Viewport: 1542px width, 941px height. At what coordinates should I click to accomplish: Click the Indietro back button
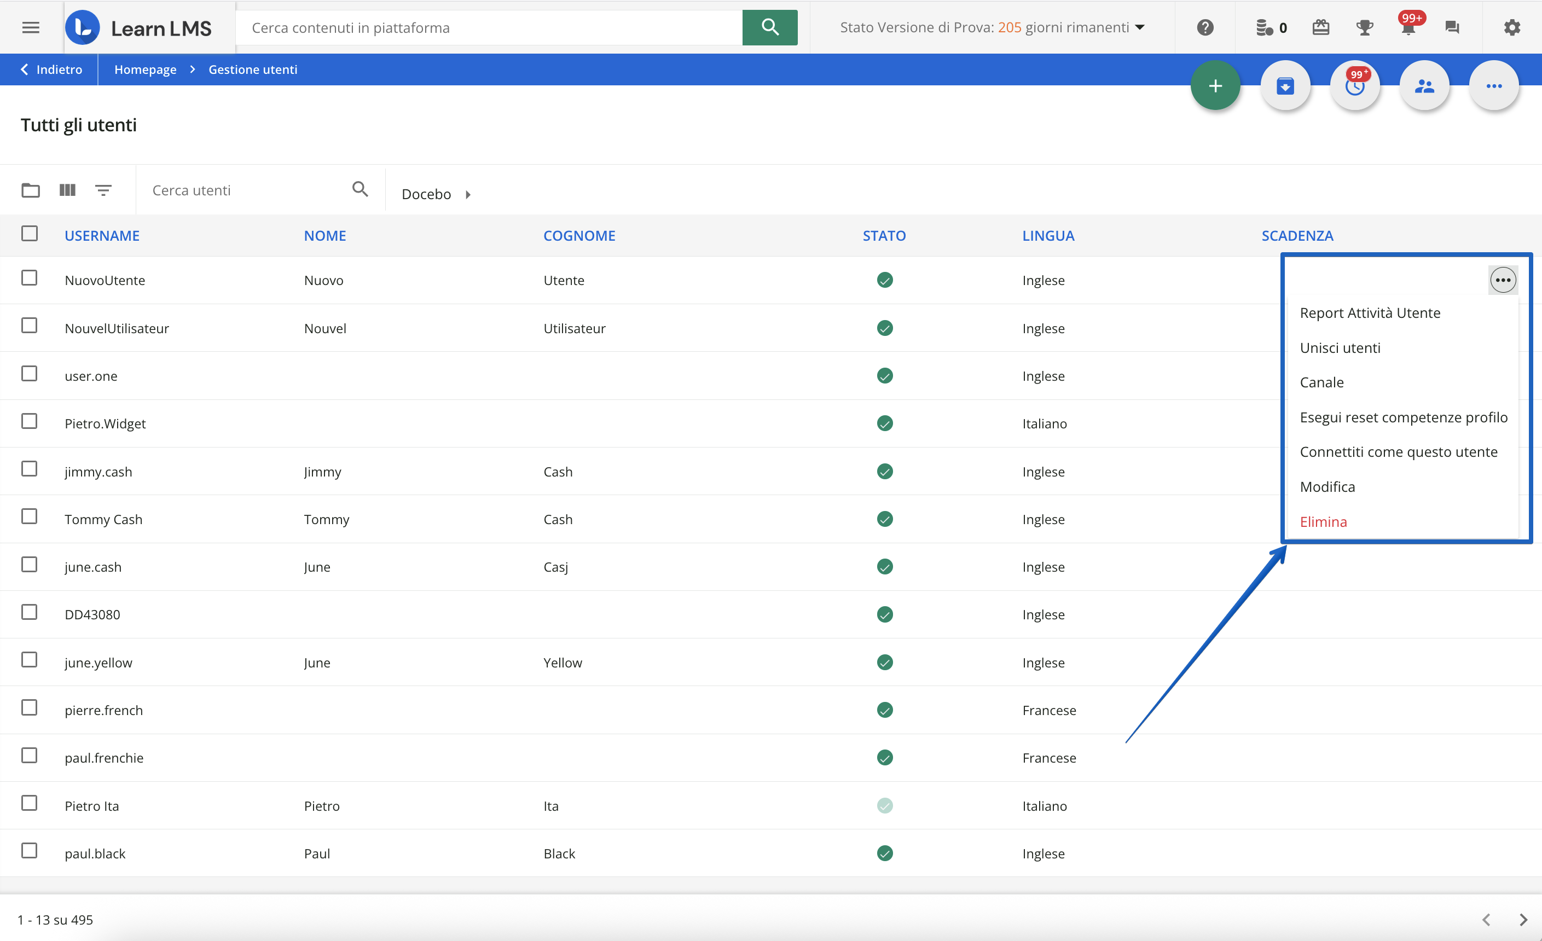coord(51,69)
